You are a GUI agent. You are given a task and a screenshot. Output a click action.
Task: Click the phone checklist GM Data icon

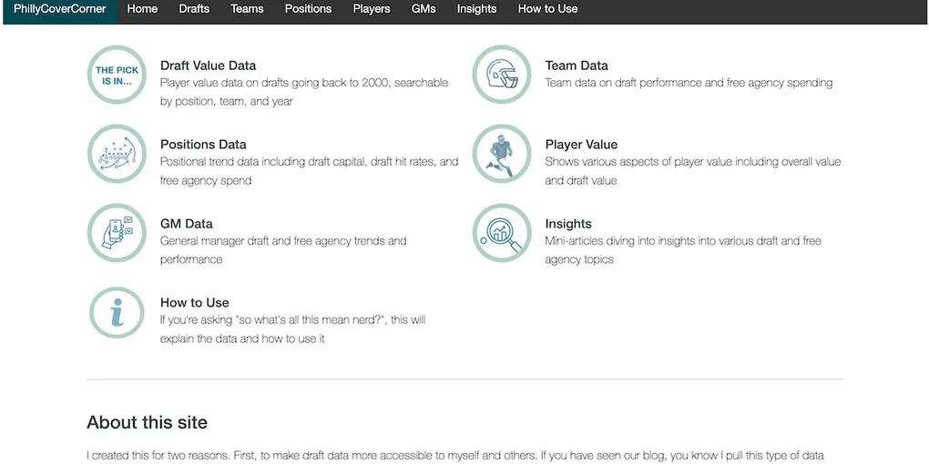pos(117,233)
